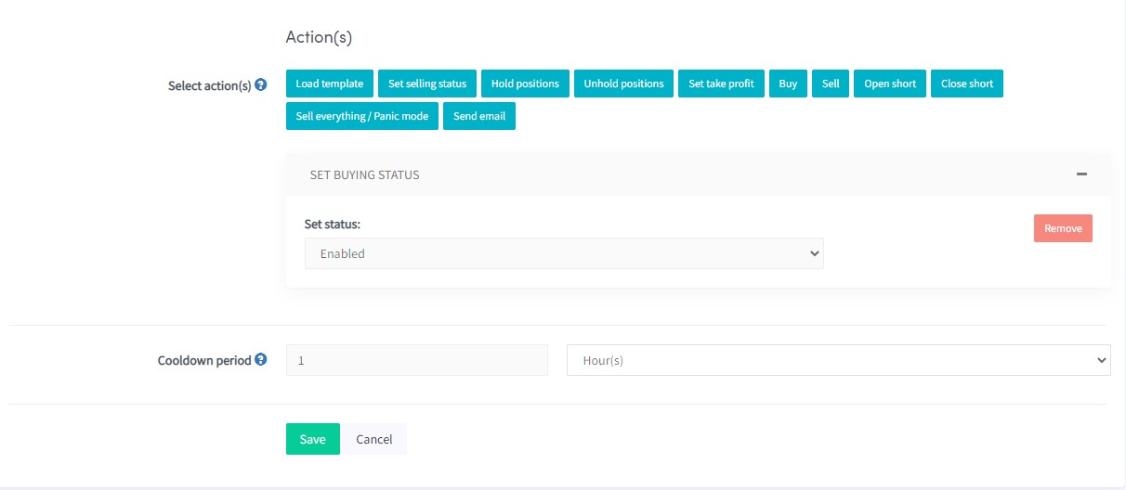Save the trigger settings
Viewport: 1126px width, 490px height.
tap(312, 439)
